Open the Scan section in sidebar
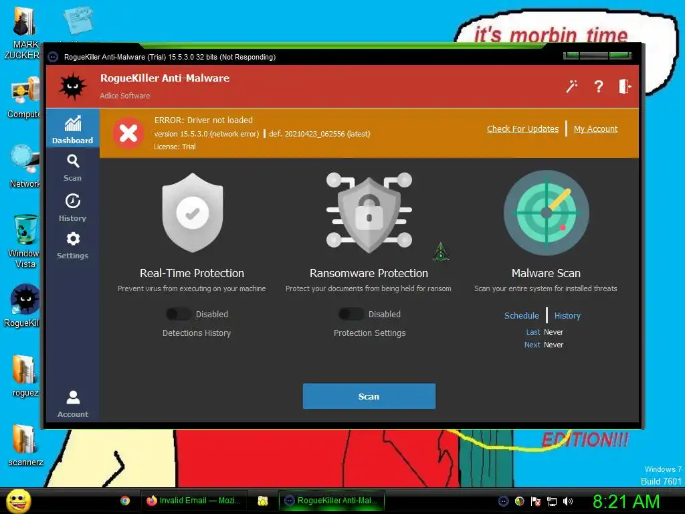Image resolution: width=685 pixels, height=514 pixels. (x=72, y=168)
